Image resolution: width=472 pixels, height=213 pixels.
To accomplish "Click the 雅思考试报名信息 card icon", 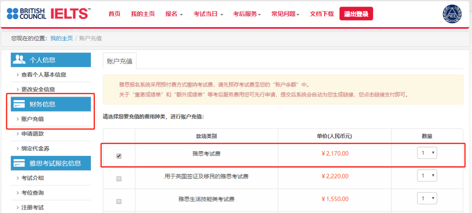I will [19, 163].
